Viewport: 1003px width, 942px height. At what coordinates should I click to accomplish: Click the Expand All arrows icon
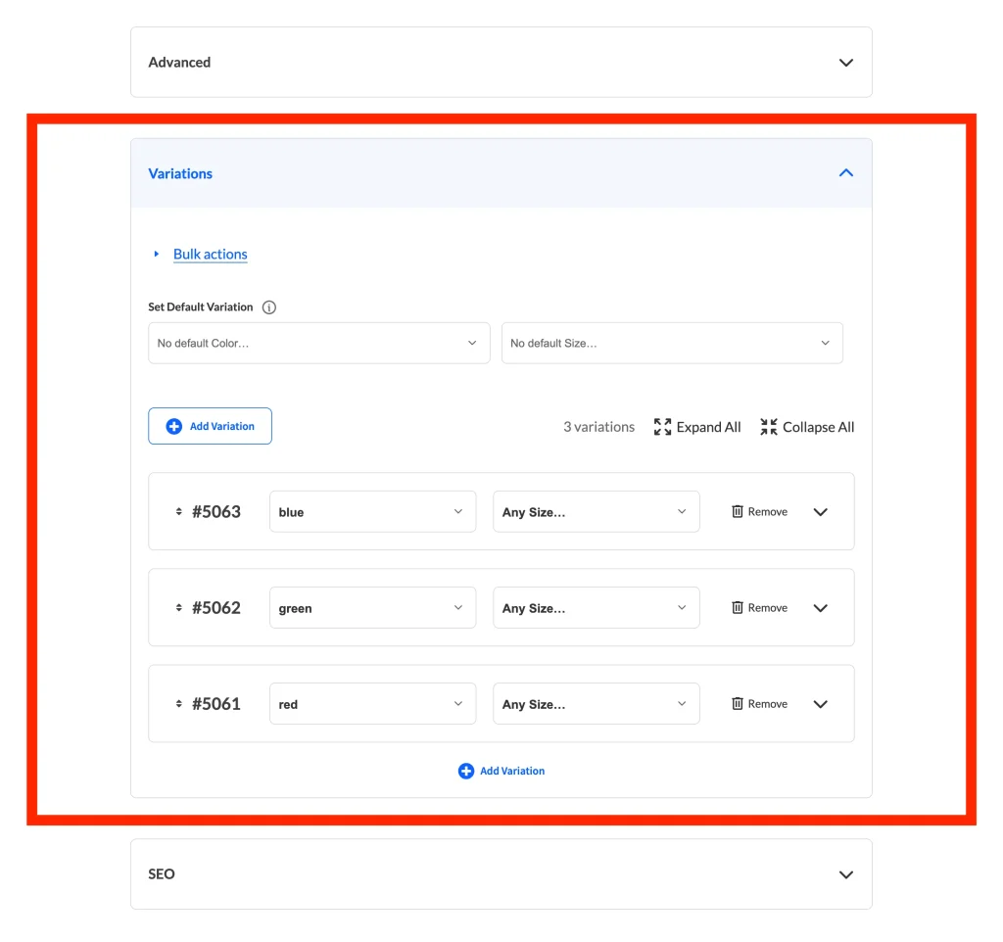click(663, 427)
